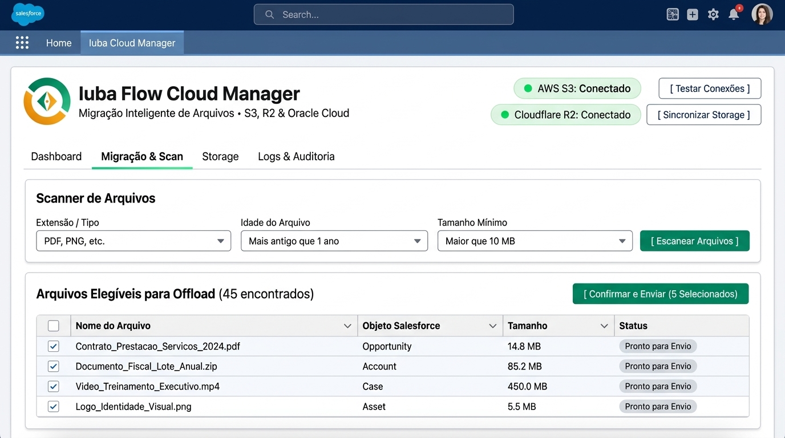
Task: Toggle the select-all checkbox in table header
Action: pos(54,326)
